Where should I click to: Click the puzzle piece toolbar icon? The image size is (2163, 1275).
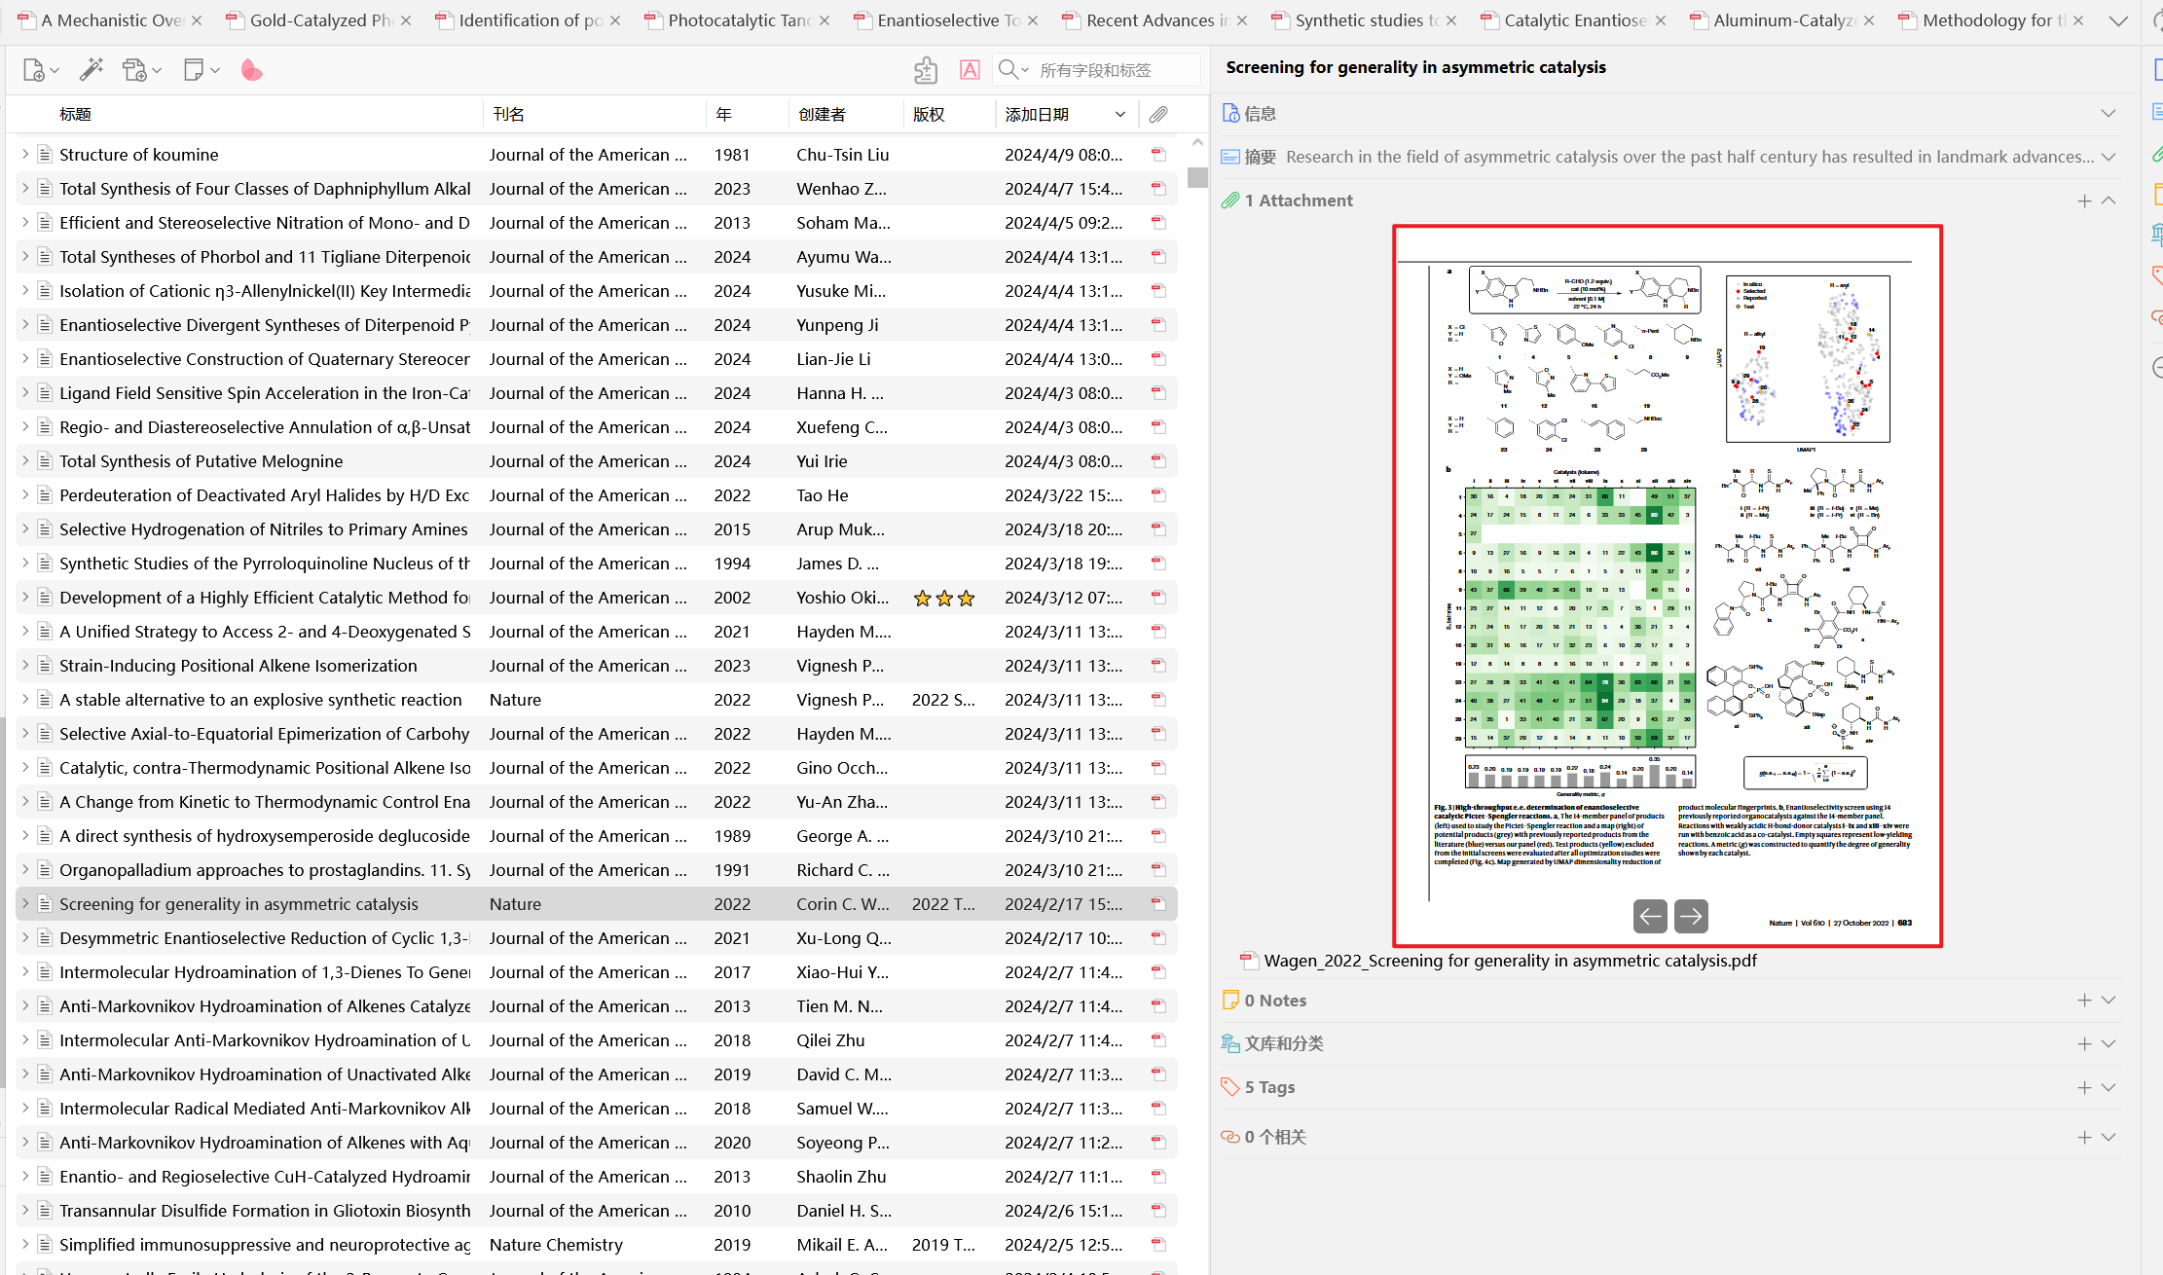click(x=926, y=70)
